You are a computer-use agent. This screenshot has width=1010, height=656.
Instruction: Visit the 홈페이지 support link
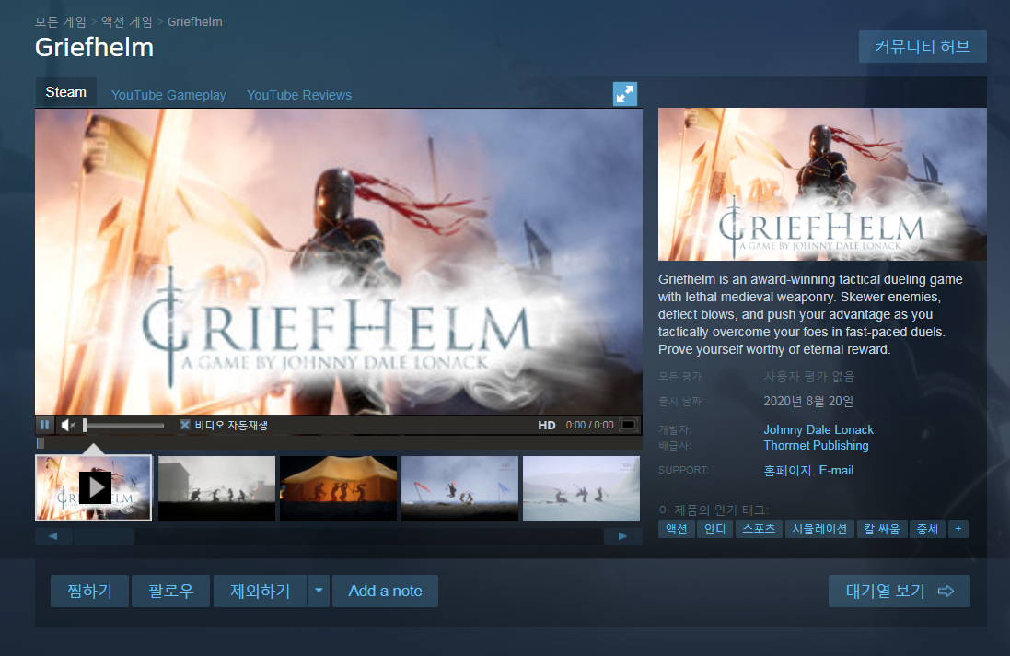pyautogui.click(x=787, y=471)
